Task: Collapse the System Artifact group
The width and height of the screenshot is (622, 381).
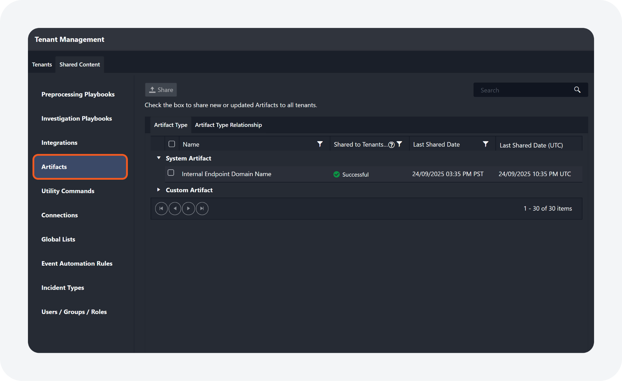Action: pos(159,158)
